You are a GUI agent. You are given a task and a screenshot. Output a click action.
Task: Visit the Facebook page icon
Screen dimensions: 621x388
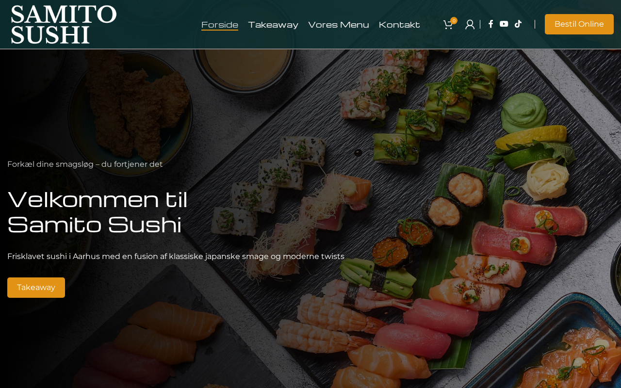(490, 24)
